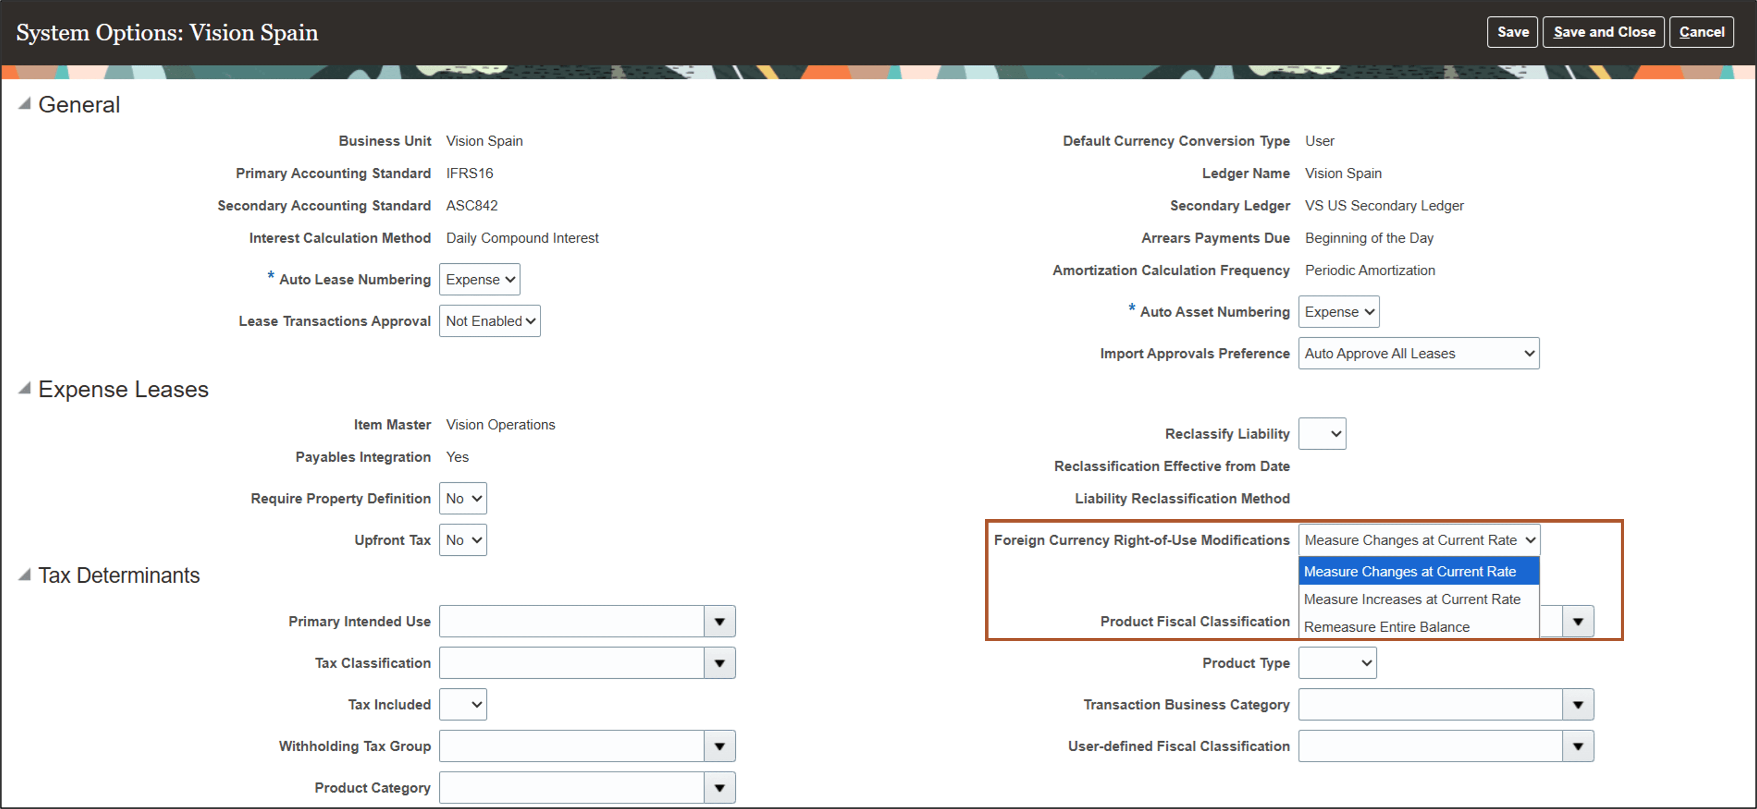Change Upfront Tax from No
Viewport: 1757px width, 809px height.
462,539
